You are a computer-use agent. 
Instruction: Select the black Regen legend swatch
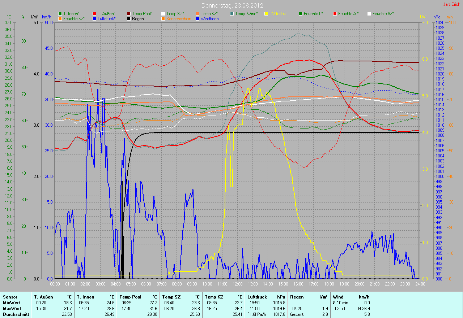[x=129, y=18]
